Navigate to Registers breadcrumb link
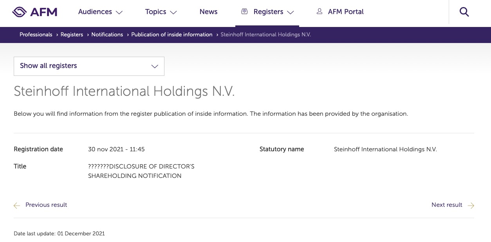 72,34
